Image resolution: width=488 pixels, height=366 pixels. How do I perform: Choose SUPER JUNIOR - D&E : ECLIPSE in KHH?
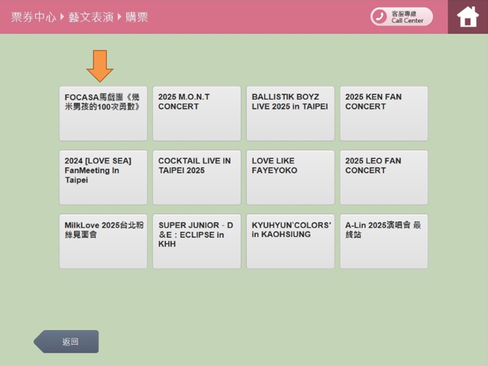[x=197, y=241]
